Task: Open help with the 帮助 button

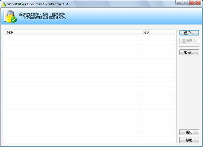Action: [x=189, y=140]
